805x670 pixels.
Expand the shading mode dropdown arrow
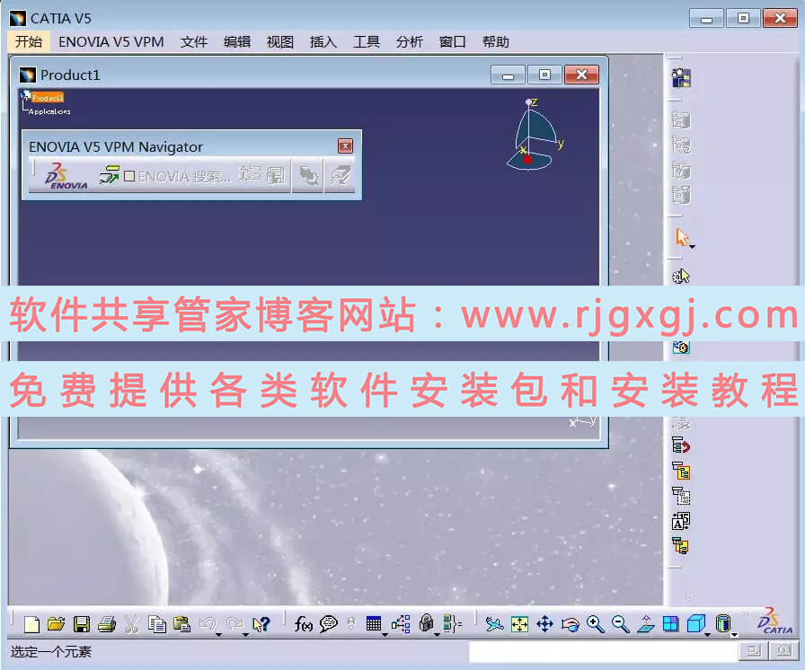point(734,635)
